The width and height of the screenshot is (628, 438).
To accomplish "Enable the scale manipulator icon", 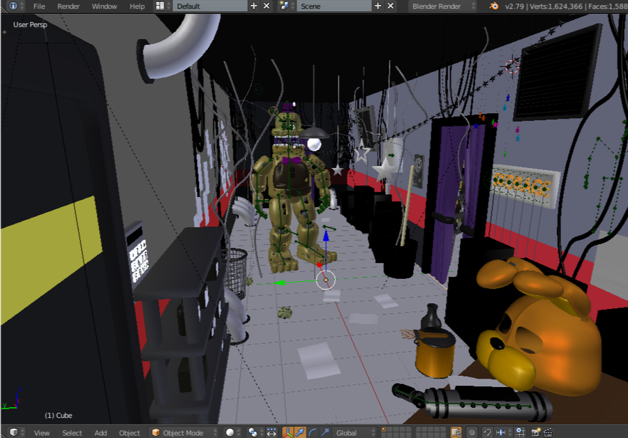I will [324, 432].
